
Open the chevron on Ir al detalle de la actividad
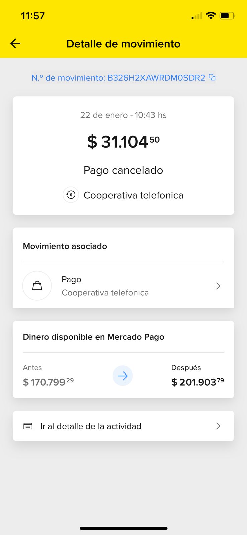218,426
